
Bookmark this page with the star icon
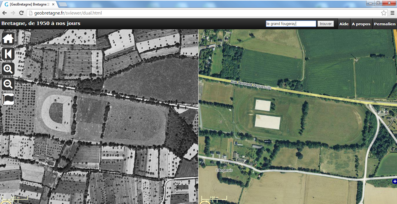tap(384, 13)
